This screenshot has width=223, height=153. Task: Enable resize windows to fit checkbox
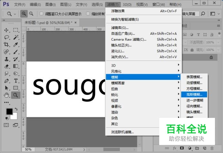coord(41,14)
